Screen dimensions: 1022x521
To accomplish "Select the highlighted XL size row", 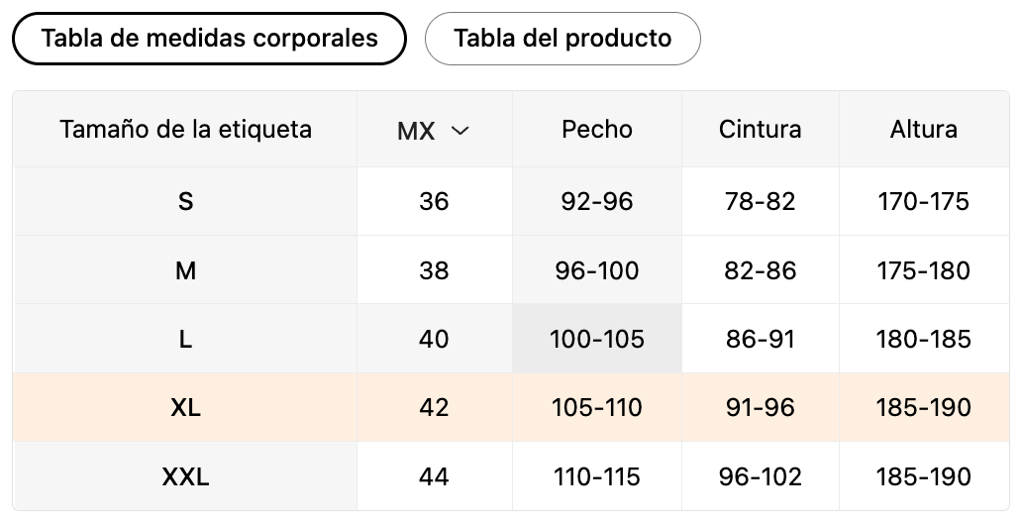I will pos(185,407).
